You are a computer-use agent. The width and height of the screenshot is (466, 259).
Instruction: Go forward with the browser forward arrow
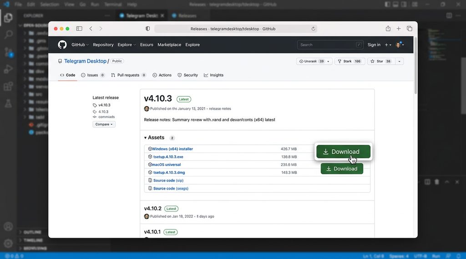[101, 29]
